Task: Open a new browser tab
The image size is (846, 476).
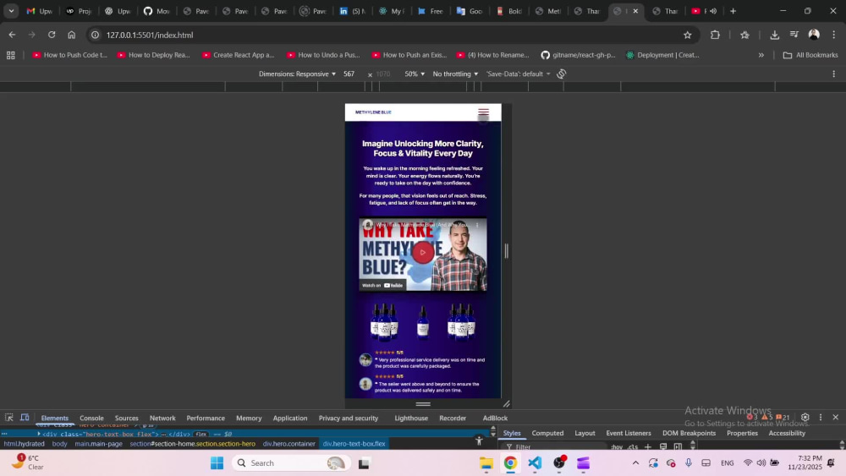Action: [x=733, y=11]
